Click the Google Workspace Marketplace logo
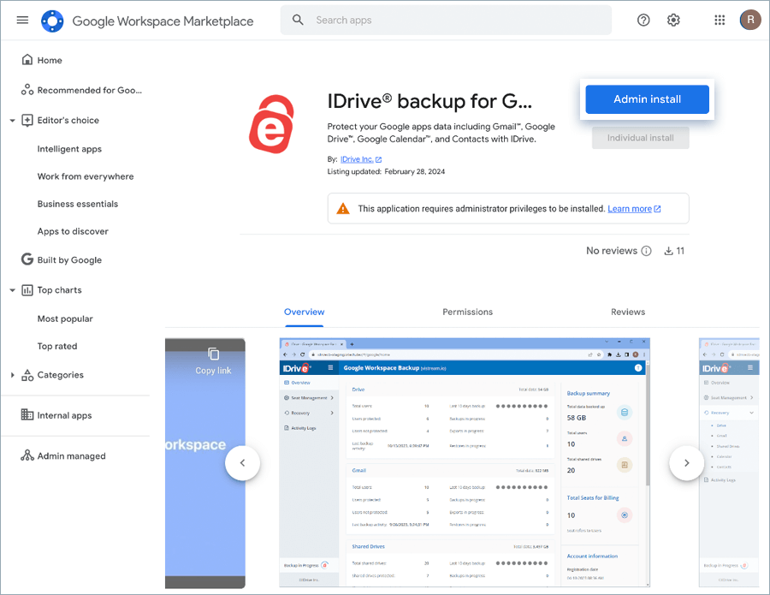 tap(52, 21)
